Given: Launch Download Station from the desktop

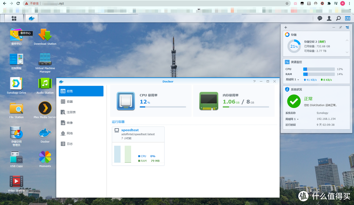Looking at the screenshot, I should click(x=45, y=37).
